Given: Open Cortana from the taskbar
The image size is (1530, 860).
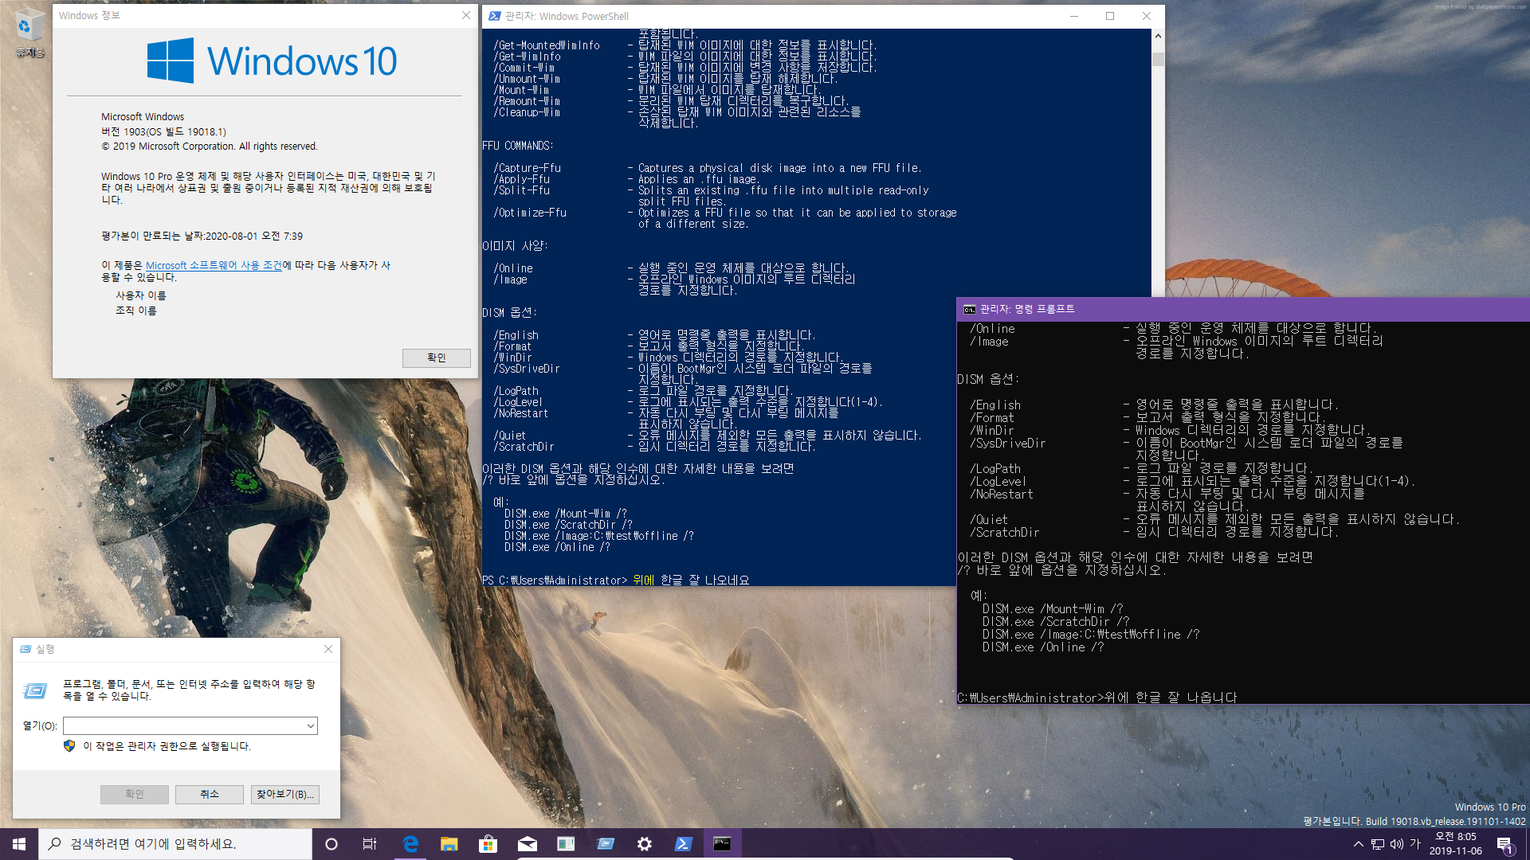Looking at the screenshot, I should [331, 844].
